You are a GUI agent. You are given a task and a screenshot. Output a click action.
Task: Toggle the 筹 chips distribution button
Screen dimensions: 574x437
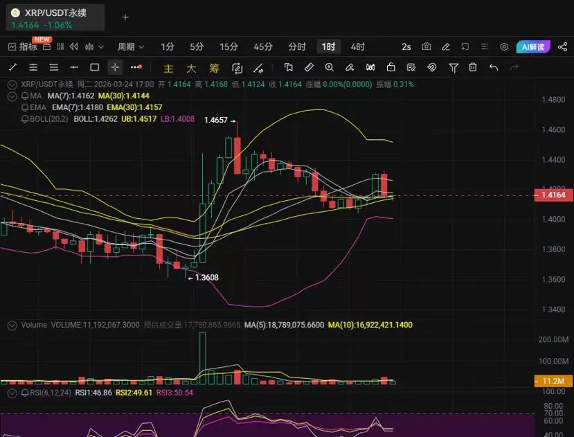pos(214,68)
